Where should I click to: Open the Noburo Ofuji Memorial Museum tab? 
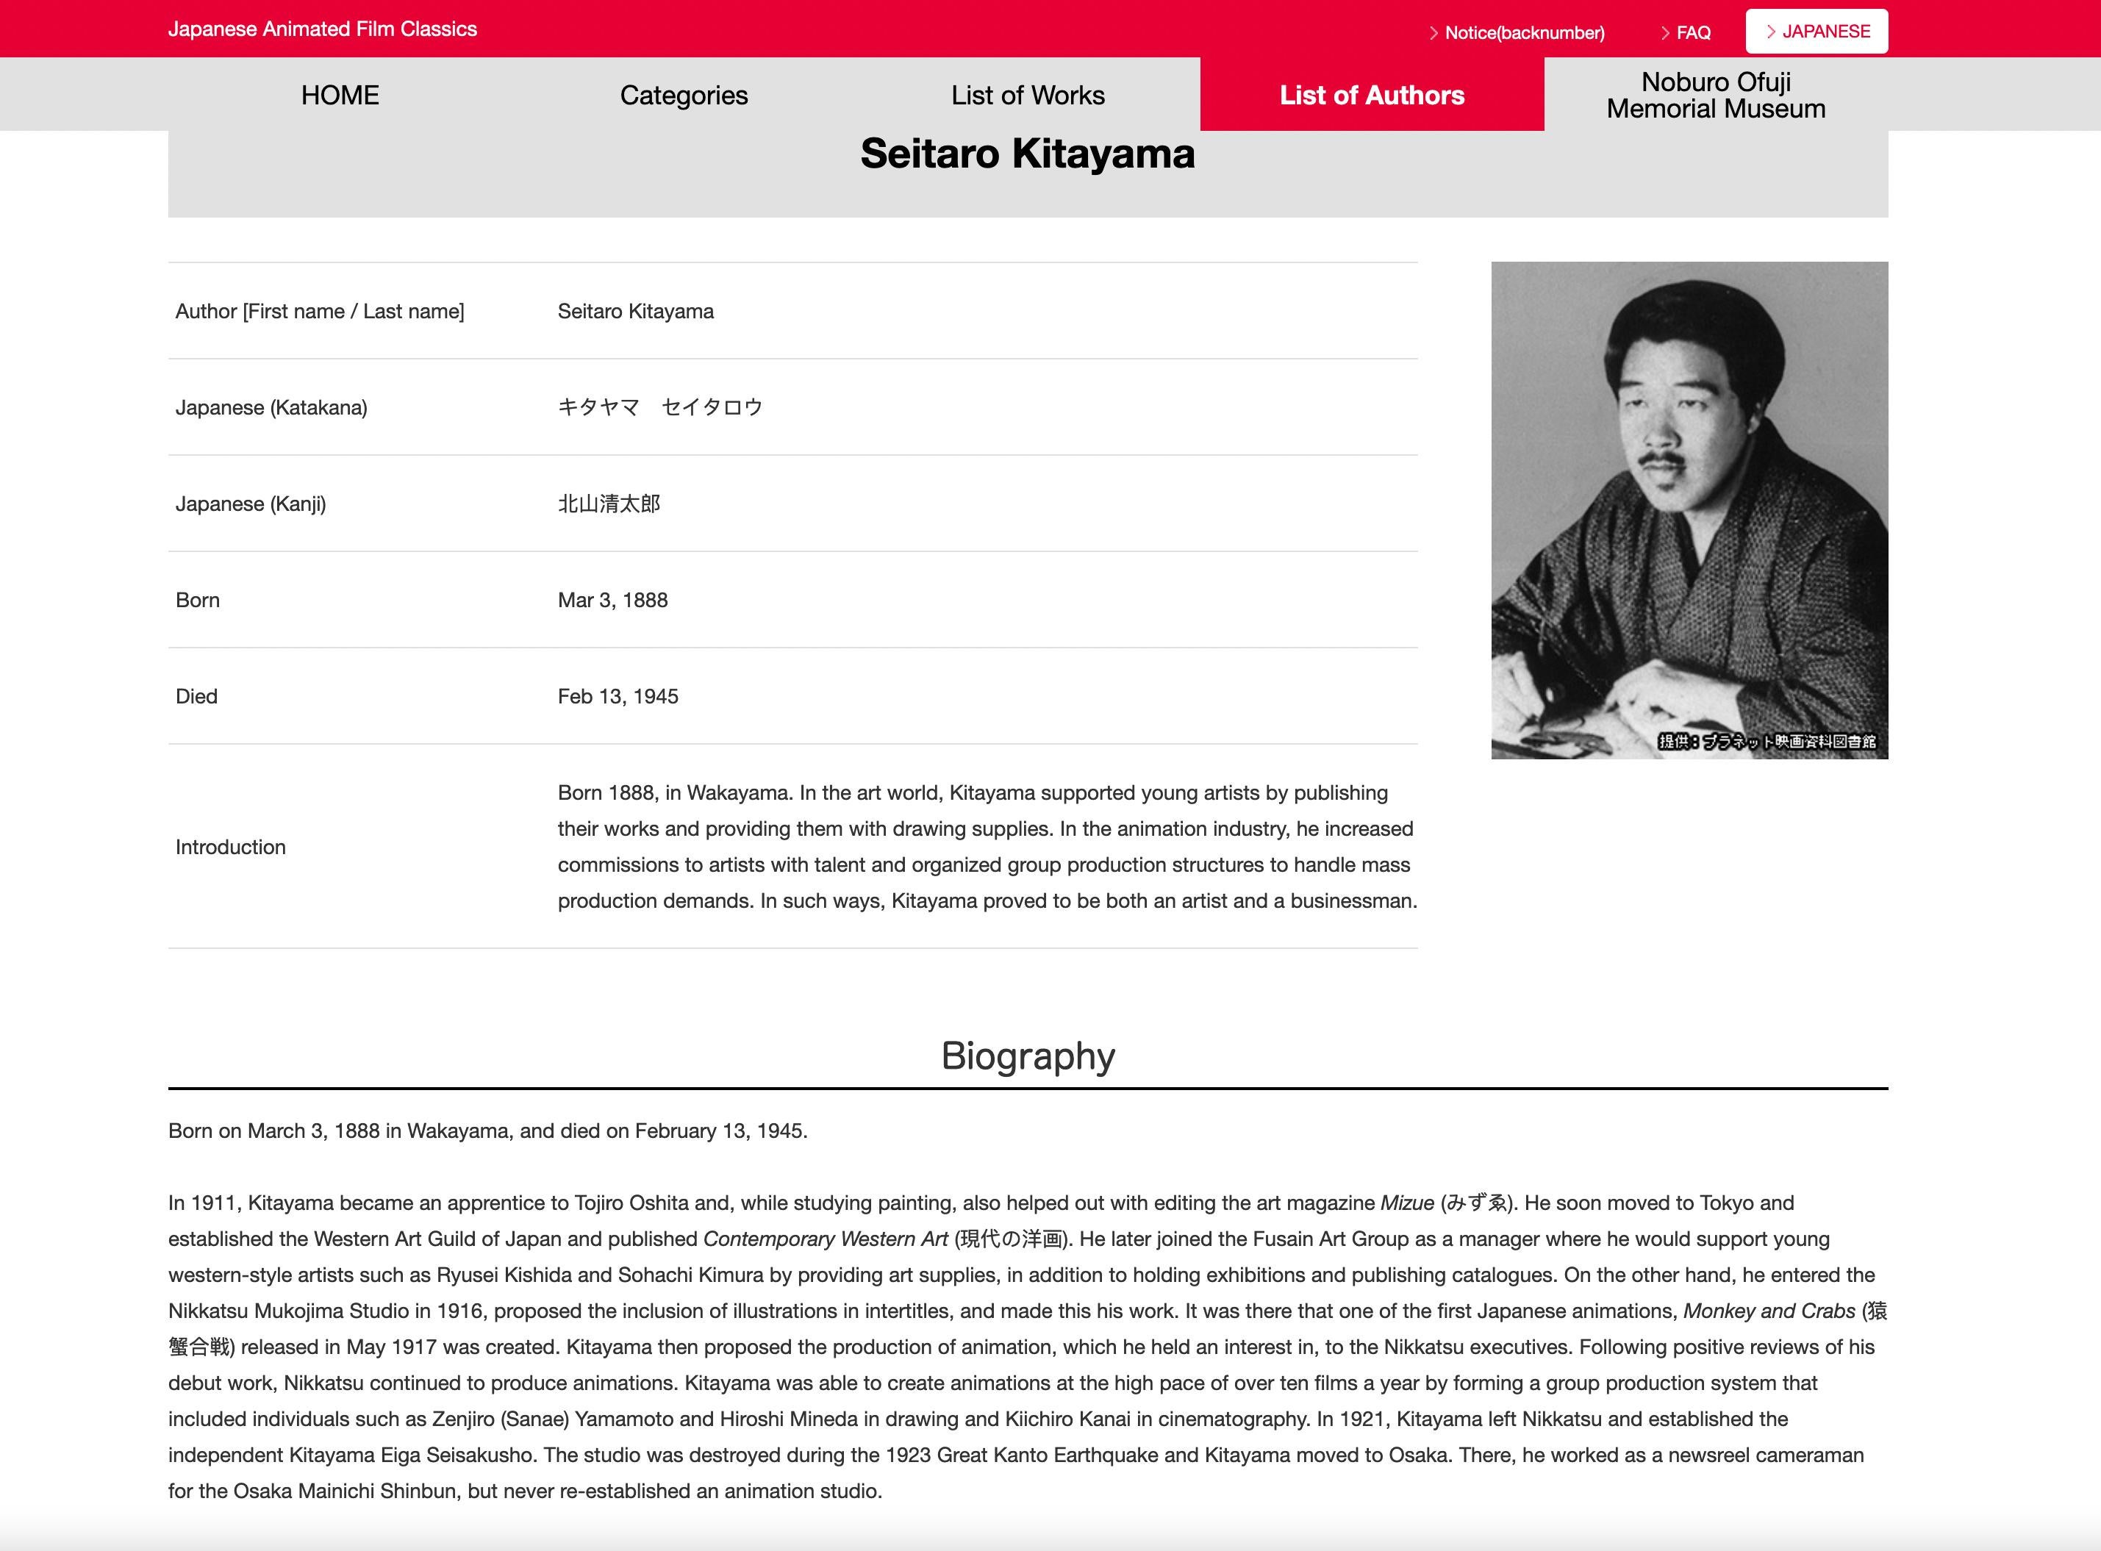point(1715,95)
